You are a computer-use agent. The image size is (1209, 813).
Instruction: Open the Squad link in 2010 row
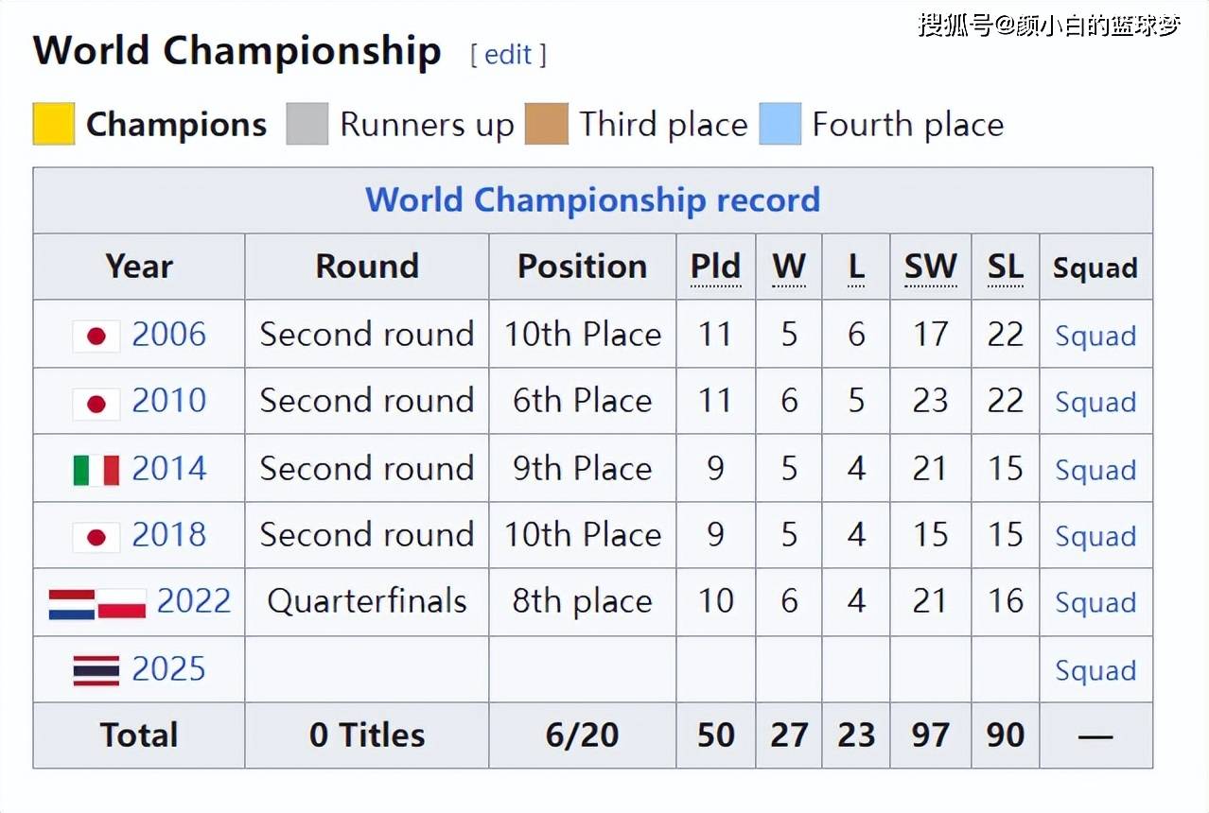click(1095, 403)
